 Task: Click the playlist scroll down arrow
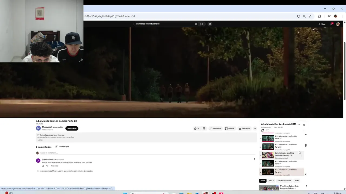[x=306, y=174]
